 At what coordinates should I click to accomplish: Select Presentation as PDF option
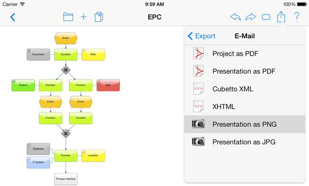click(245, 71)
